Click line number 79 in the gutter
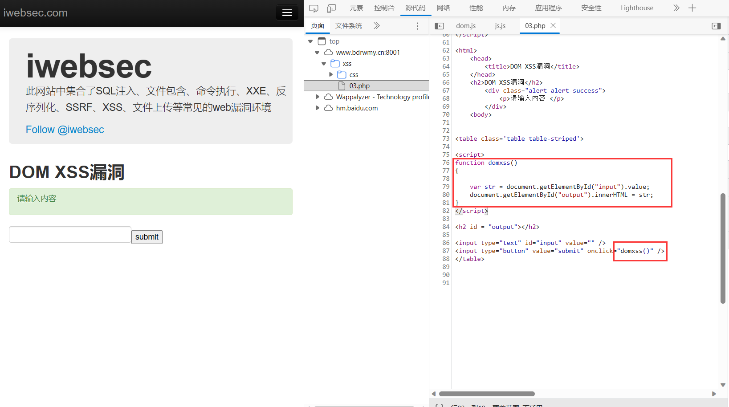729x407 pixels. [446, 187]
